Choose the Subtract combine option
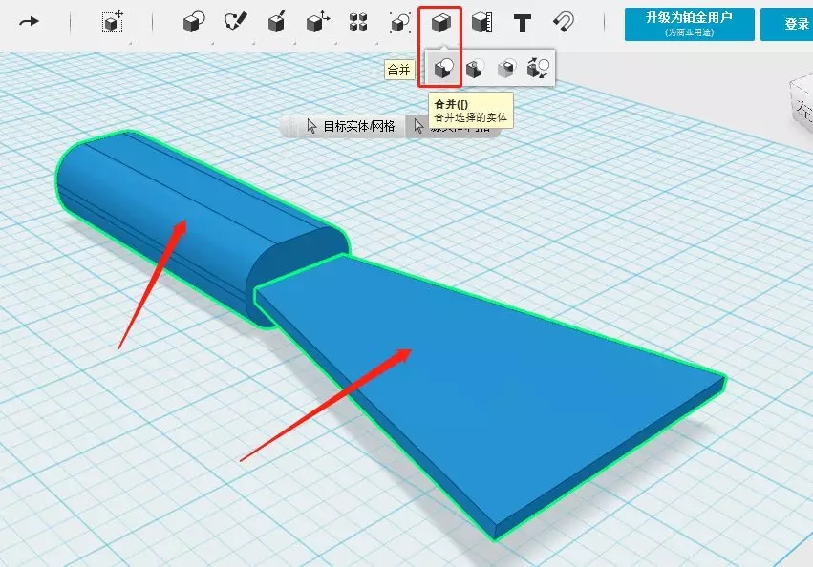813x567 pixels. [475, 69]
